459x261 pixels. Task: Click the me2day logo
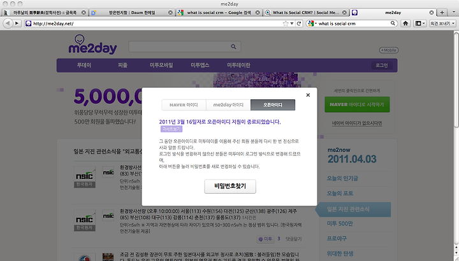92,45
